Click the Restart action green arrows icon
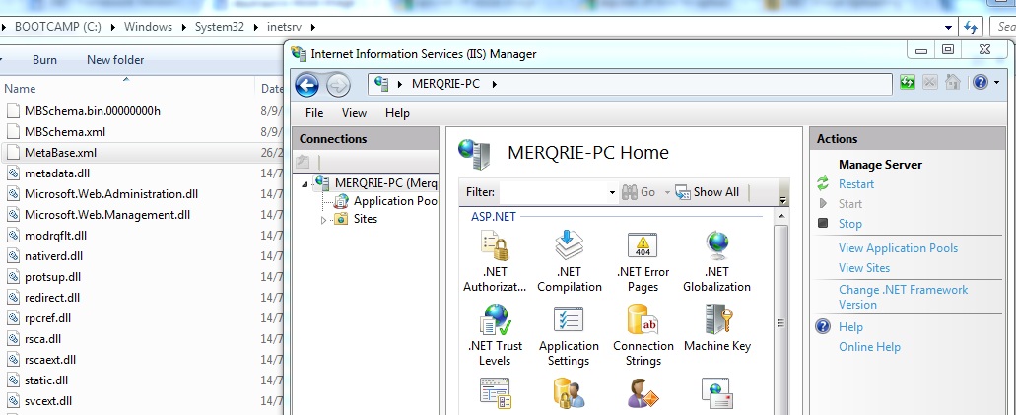The width and height of the screenshot is (1016, 415). pos(823,184)
